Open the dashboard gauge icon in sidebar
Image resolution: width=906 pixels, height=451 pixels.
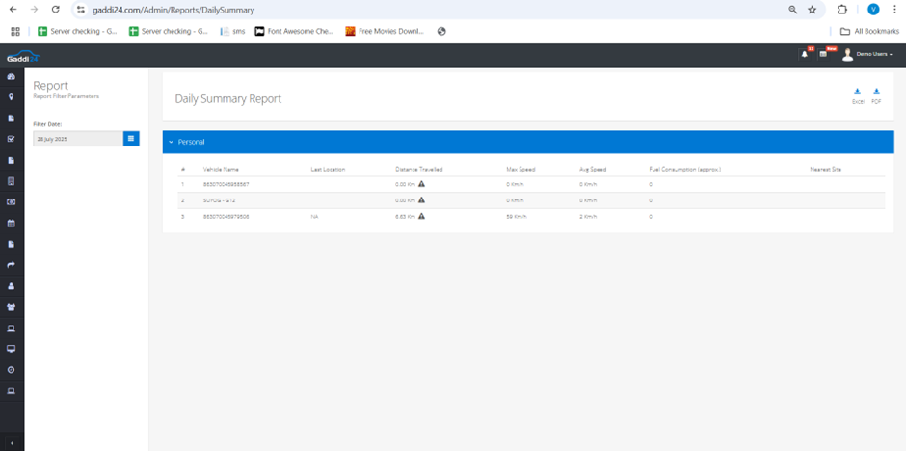[11, 76]
